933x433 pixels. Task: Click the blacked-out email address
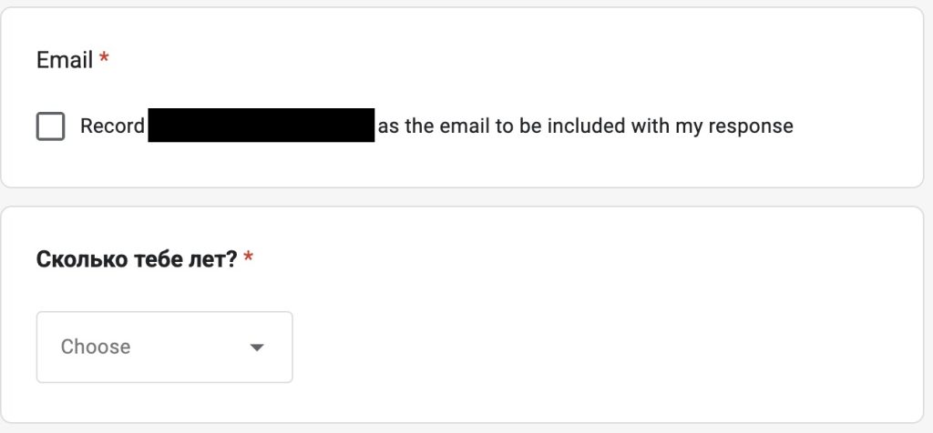(x=261, y=126)
